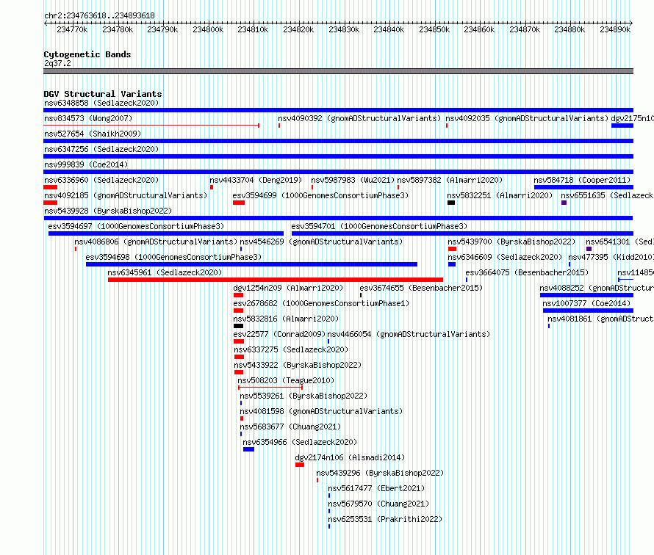Click nsv4090392 (gnomADStructuralVariants) label
The image size is (654, 555).
(x=359, y=118)
